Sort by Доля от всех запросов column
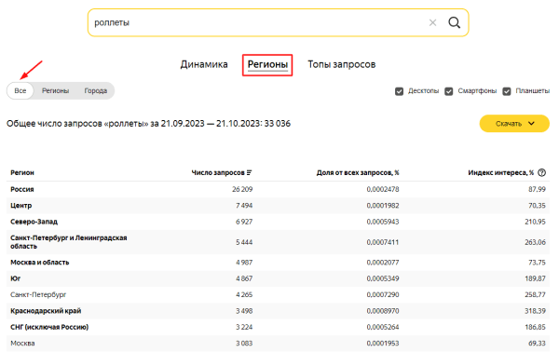Image resolution: width=559 pixels, height=352 pixels. [x=358, y=172]
